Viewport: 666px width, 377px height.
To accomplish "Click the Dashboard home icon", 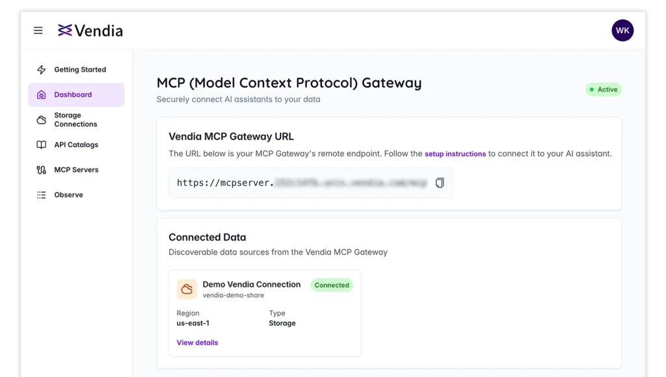I will click(42, 95).
